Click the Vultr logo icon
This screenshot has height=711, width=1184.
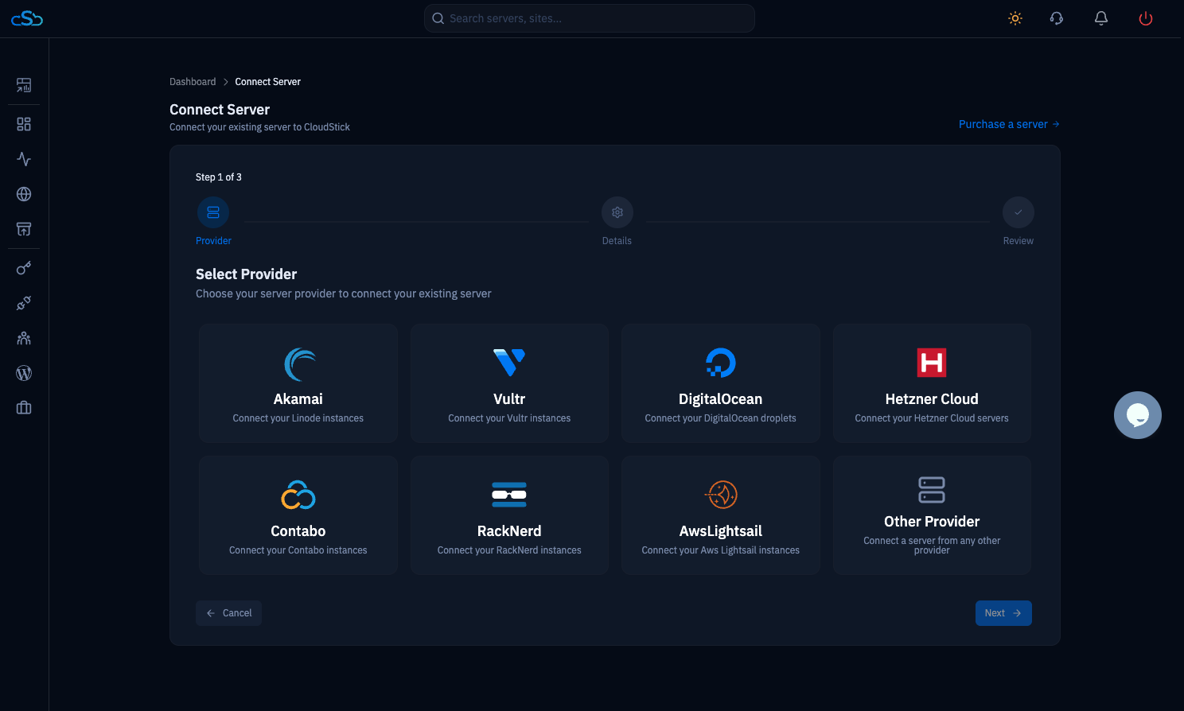(509, 363)
